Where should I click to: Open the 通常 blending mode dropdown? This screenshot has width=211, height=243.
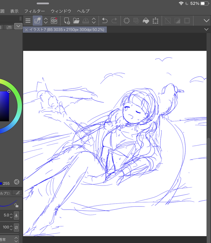click(x=9, y=239)
